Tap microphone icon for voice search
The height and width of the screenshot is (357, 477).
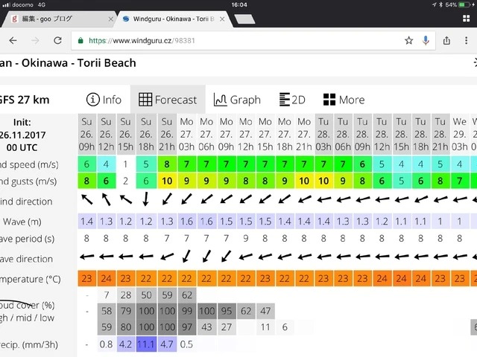click(427, 40)
